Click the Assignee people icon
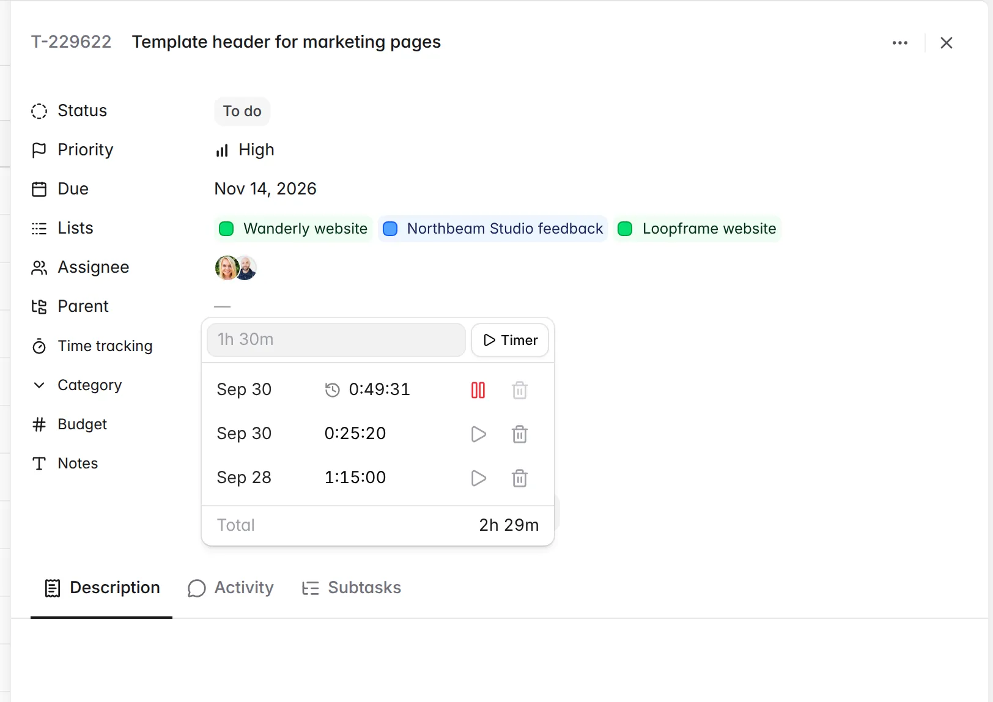The image size is (993, 702). pyautogui.click(x=39, y=268)
